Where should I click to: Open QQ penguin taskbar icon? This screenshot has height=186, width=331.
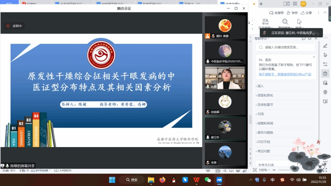coord(174,180)
